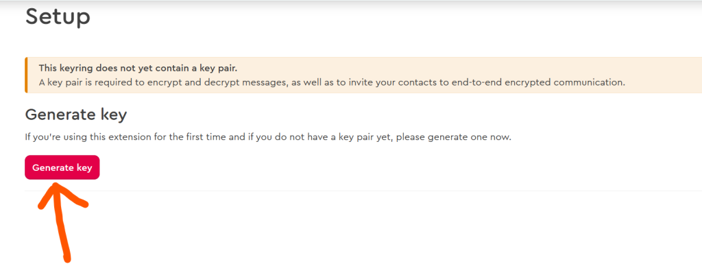Viewport: 702px width, 264px height.
Task: Click the word "extension" in instruction text
Action: coord(141,137)
